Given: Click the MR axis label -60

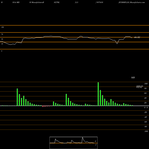Looking at the screenshot, I should (x=145, y=122).
